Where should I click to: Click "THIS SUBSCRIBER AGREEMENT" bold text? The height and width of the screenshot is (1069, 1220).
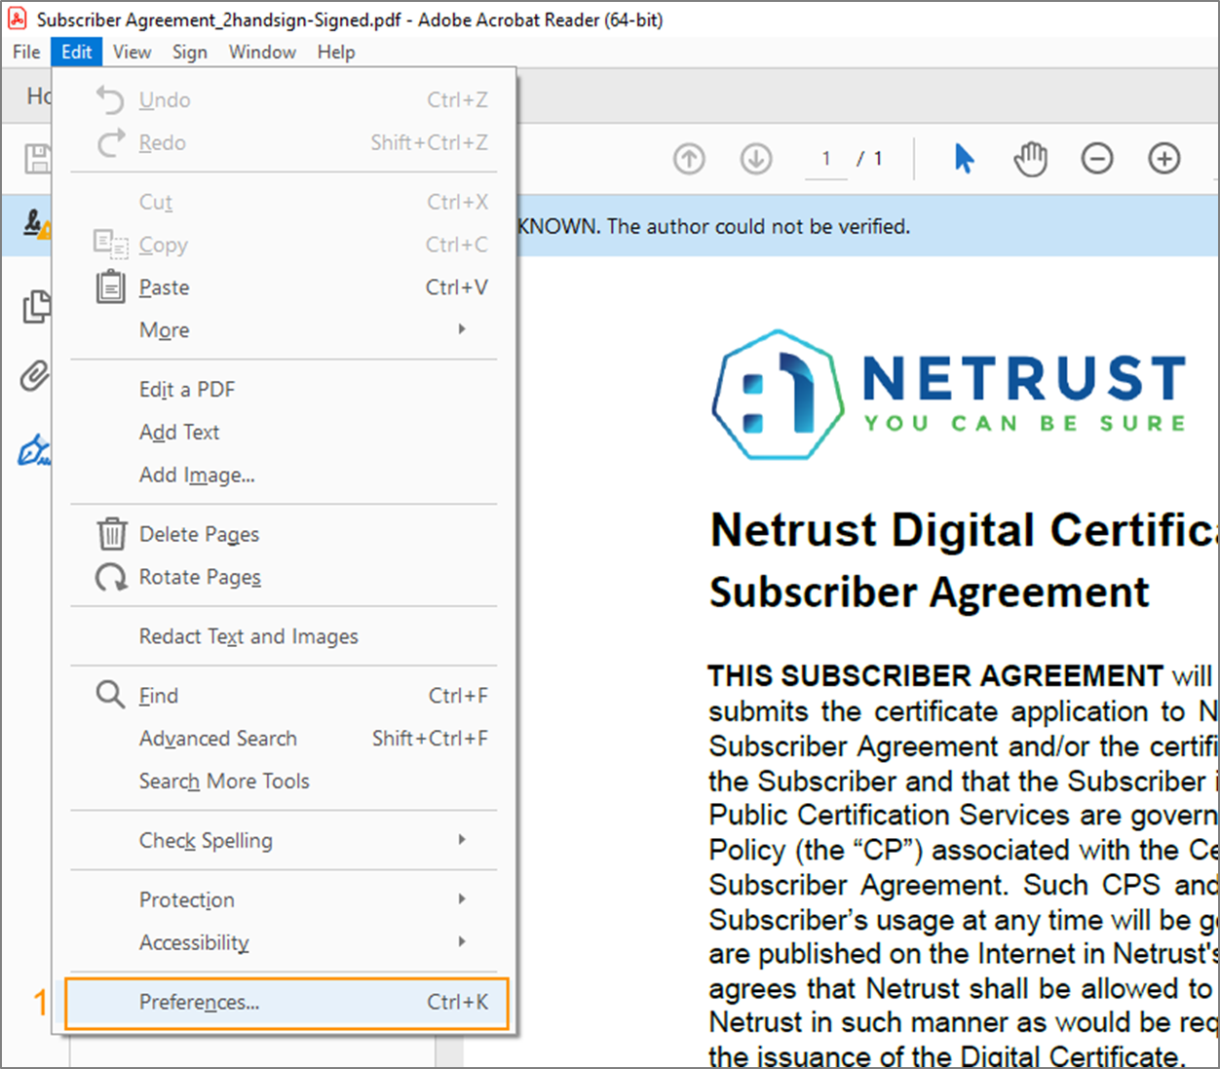[935, 675]
